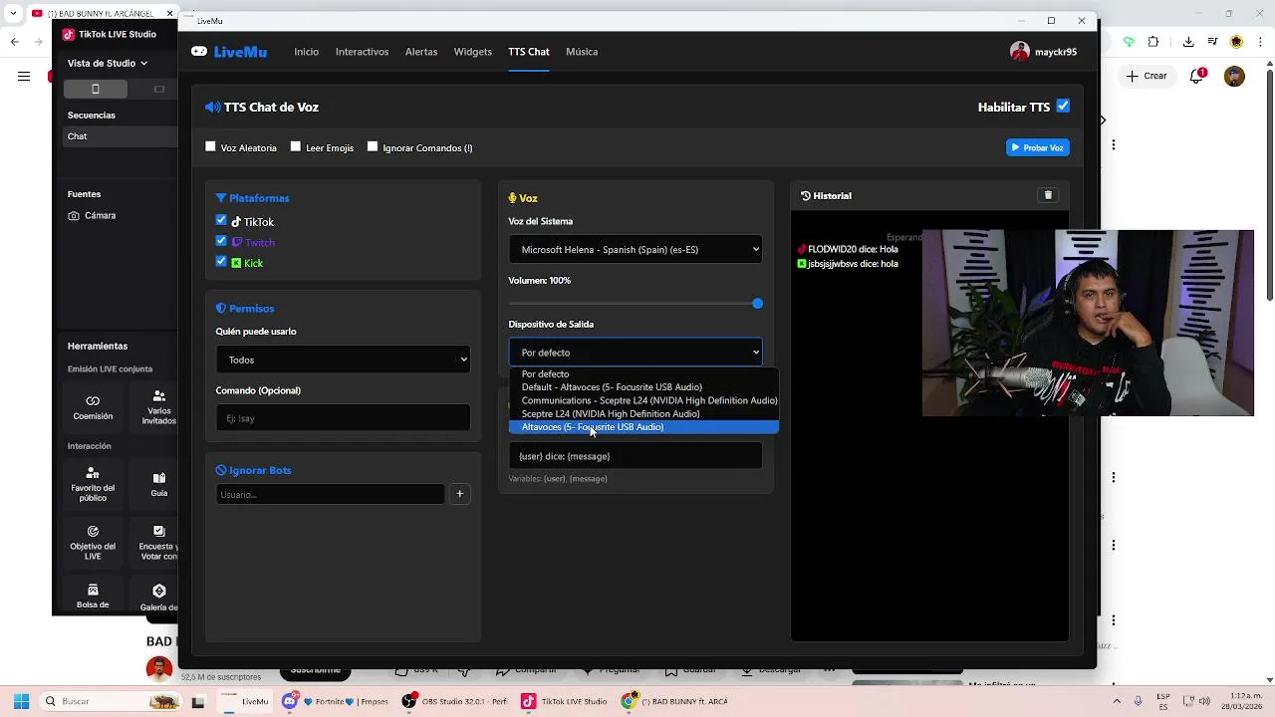Uncheck the Twitch platform checkbox

coord(221,241)
